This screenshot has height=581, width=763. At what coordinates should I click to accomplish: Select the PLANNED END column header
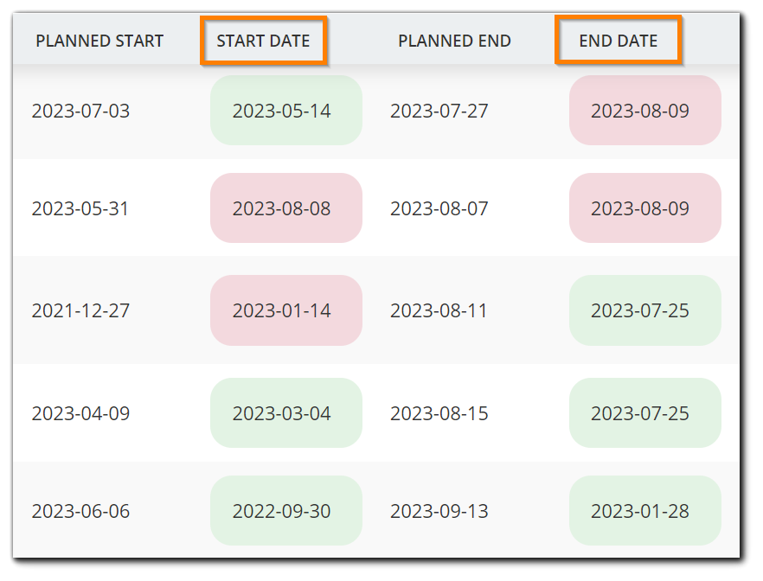[454, 40]
